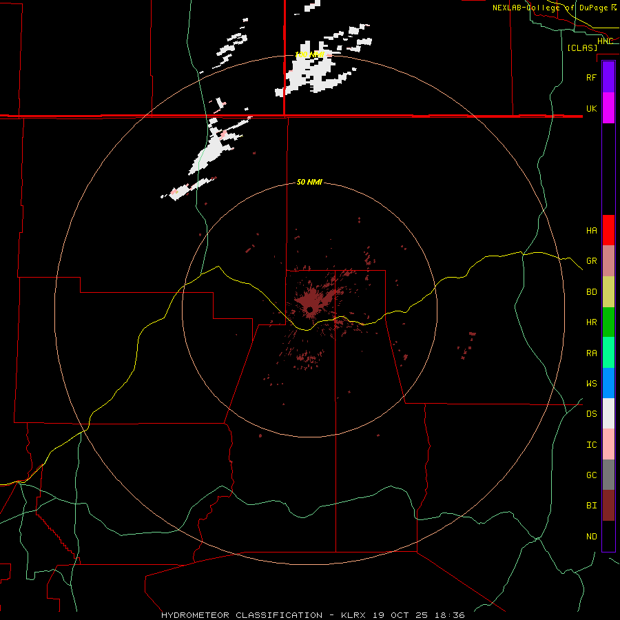Click the HA legend label

(x=591, y=230)
